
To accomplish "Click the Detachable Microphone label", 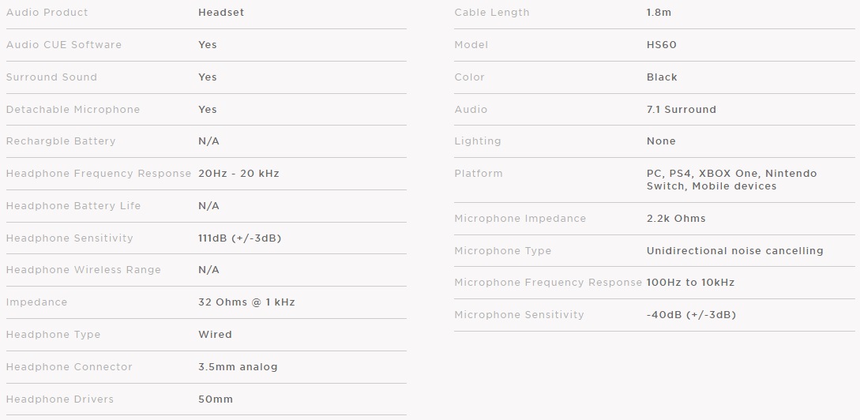I will tap(73, 110).
